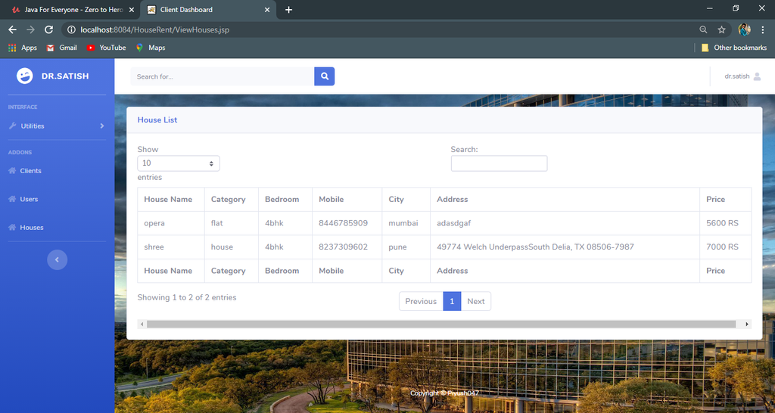This screenshot has height=413, width=775.
Task: Click the scrollbar left arrow
Action: 142,324
